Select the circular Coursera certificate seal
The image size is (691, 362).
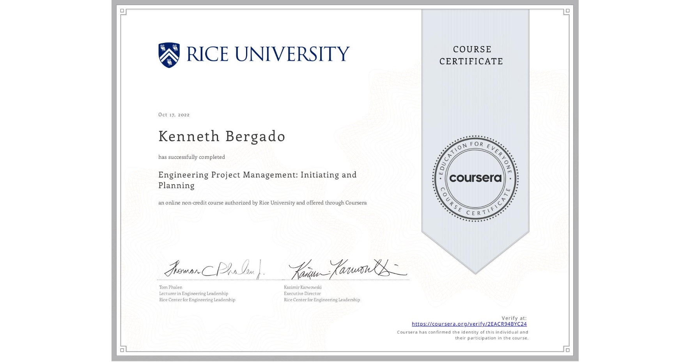(475, 179)
